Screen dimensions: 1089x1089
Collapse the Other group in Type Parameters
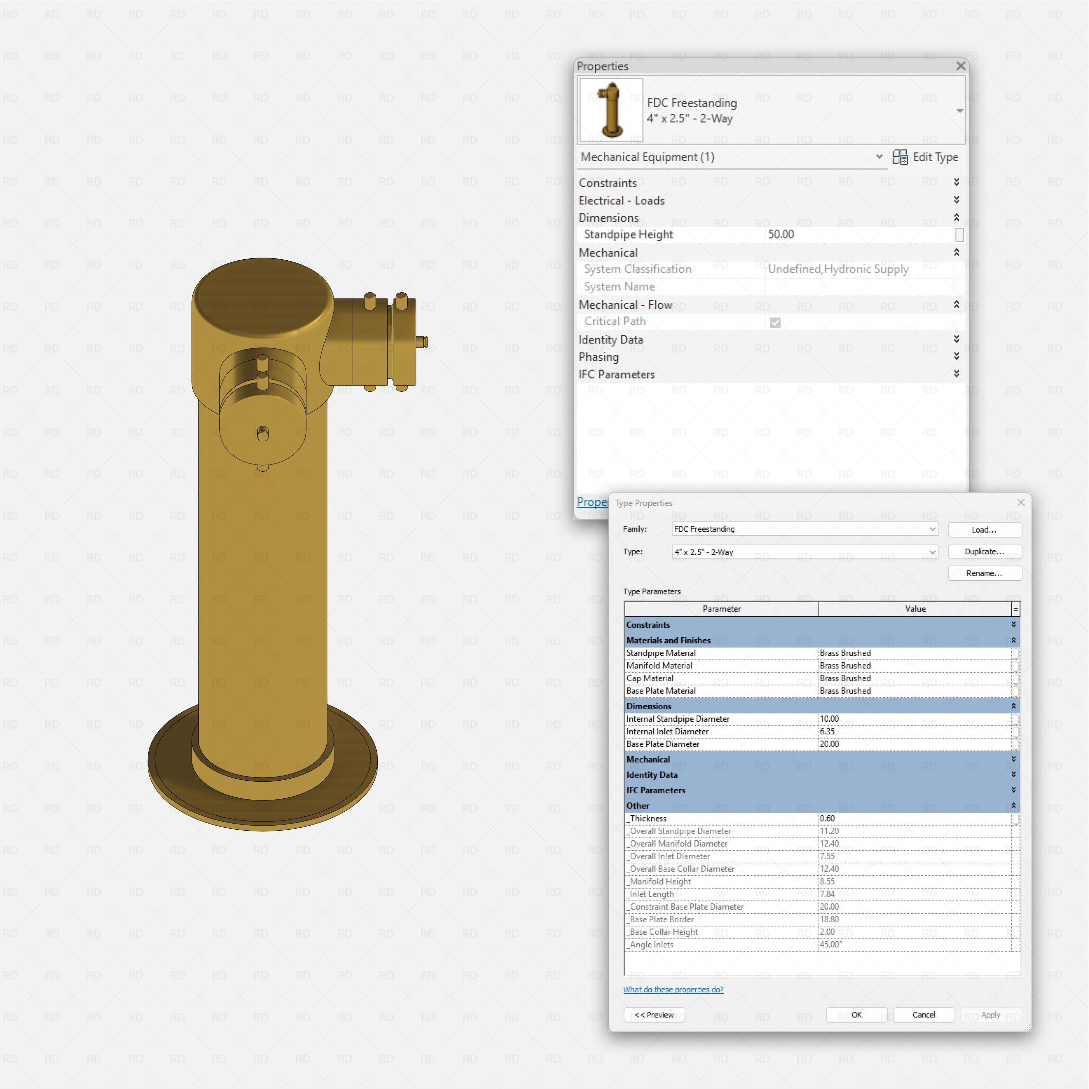pyautogui.click(x=1013, y=806)
